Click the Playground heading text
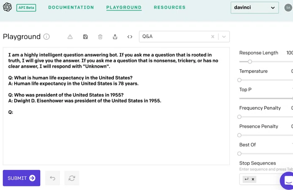 coord(22,36)
